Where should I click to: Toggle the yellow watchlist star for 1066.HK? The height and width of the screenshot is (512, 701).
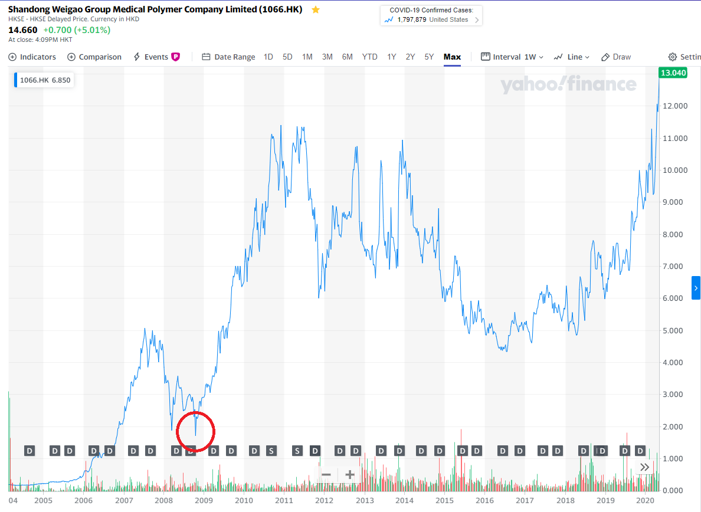click(x=316, y=10)
